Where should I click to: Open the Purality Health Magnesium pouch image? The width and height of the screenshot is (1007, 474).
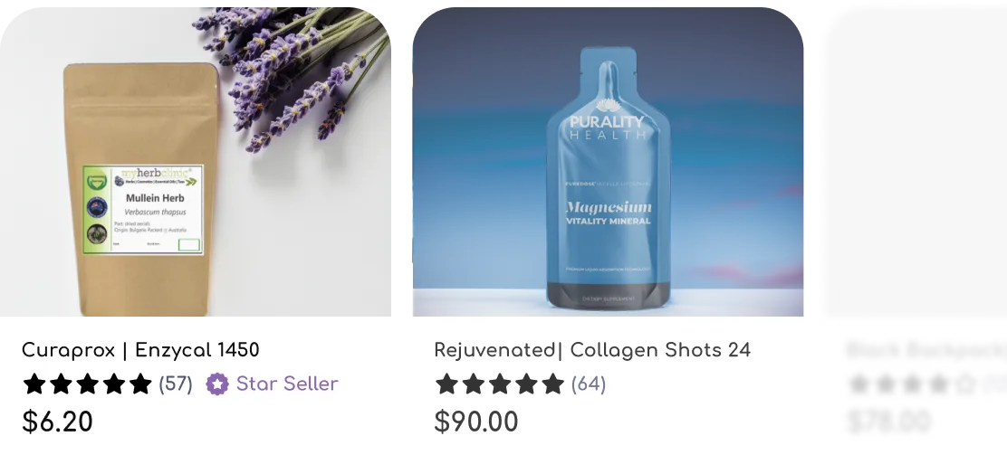(x=608, y=162)
